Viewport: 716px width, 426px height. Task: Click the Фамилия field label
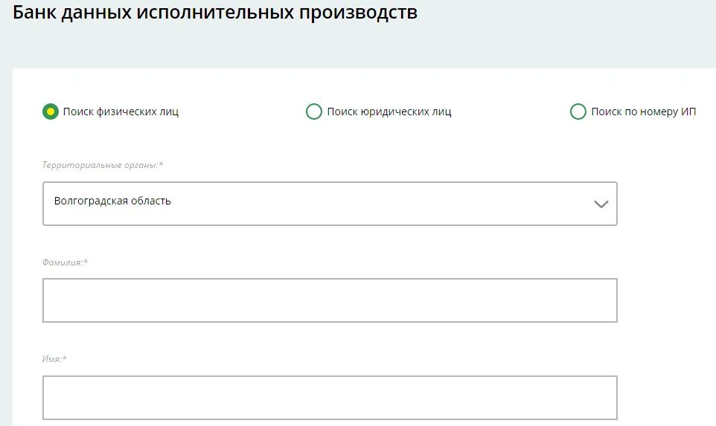(x=63, y=262)
